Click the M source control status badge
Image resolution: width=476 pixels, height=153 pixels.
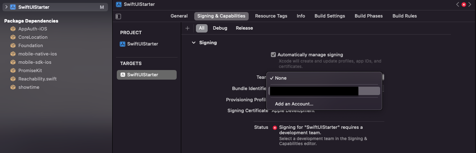click(x=102, y=7)
